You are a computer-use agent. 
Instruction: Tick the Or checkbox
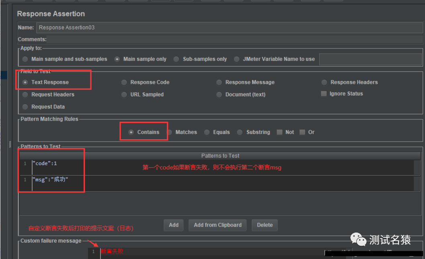pos(307,132)
